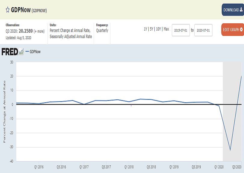Screen dimensions: 244x173
Task: Click the favorite star icon beside GDPNow
Action: click(8, 10)
